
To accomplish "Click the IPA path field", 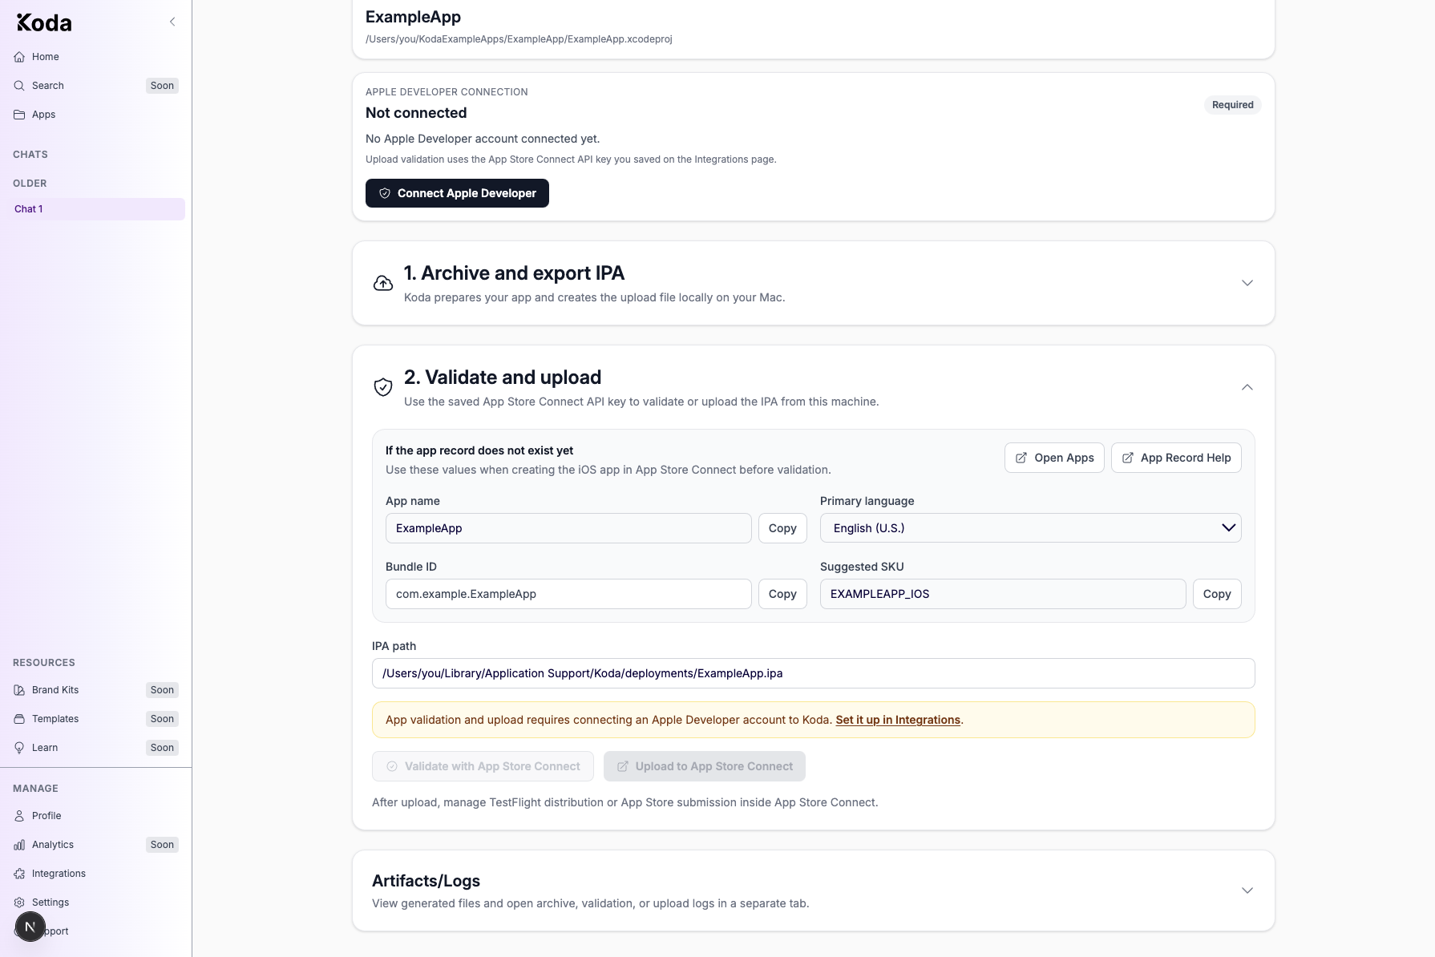I will coord(813,673).
